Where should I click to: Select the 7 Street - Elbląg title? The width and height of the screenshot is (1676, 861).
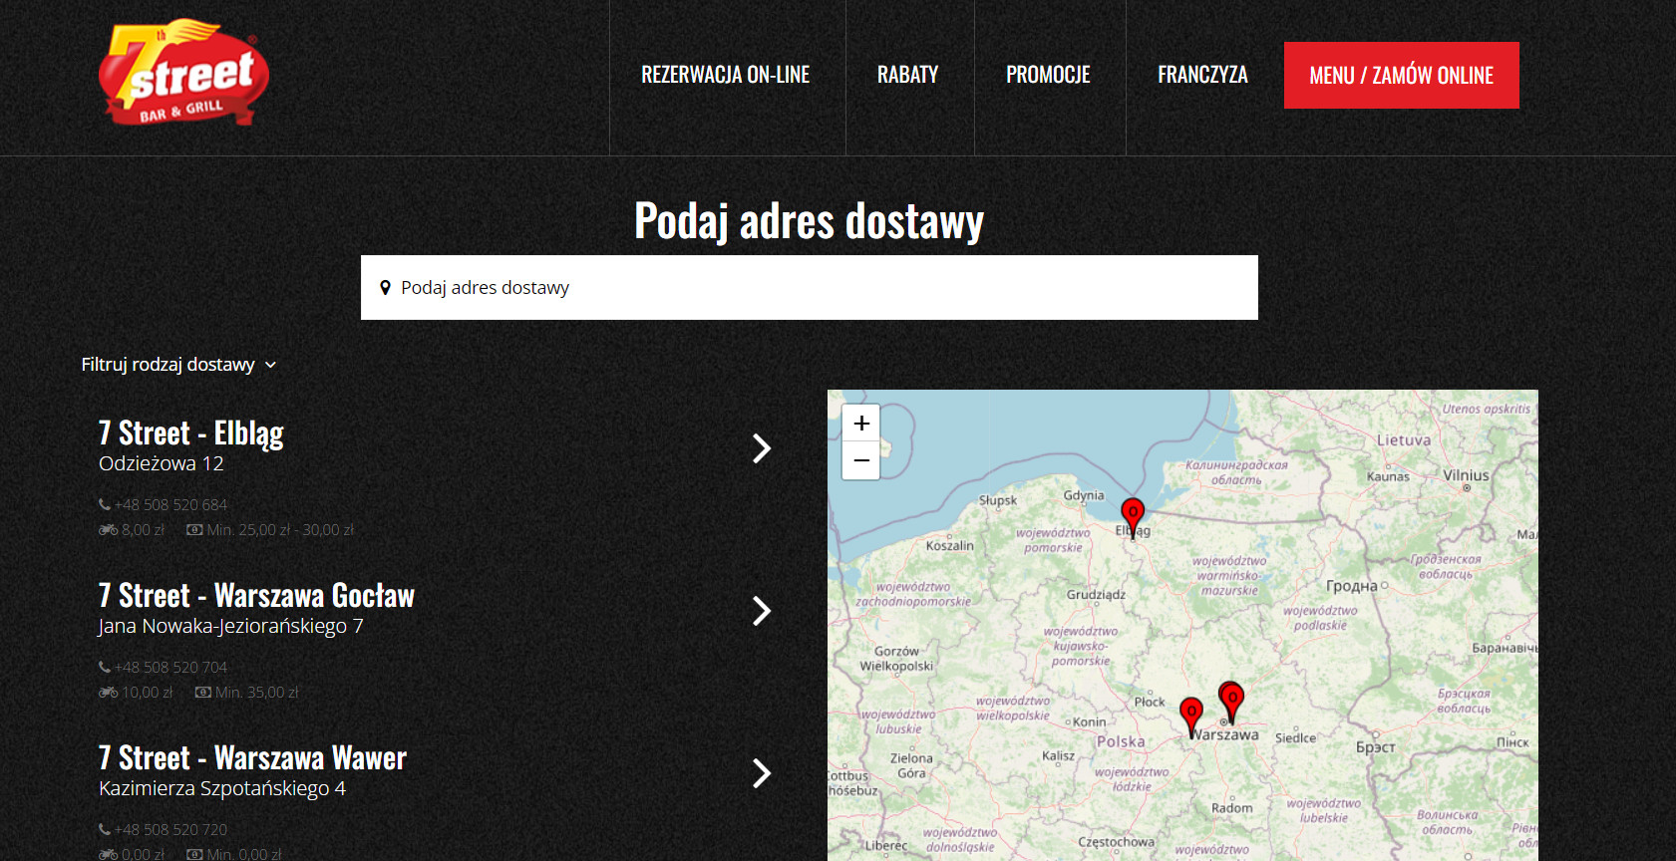191,433
